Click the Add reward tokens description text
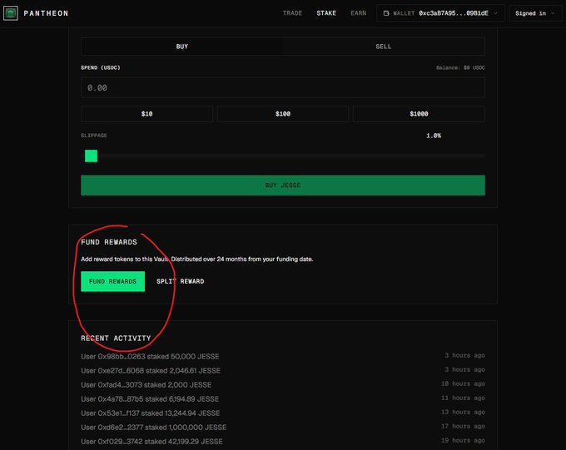Image resolution: width=566 pixels, height=450 pixels. [x=197, y=259]
